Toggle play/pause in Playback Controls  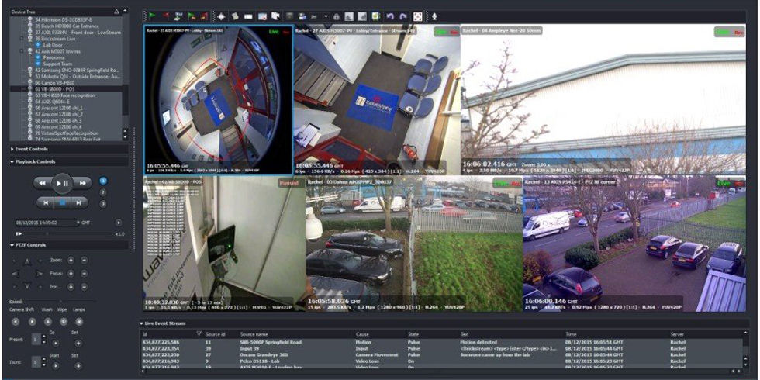62,183
